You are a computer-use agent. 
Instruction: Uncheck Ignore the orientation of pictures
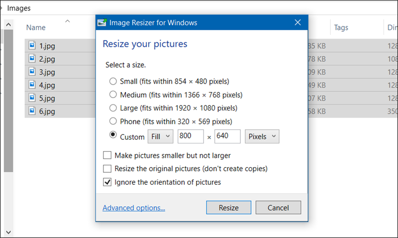(x=107, y=182)
